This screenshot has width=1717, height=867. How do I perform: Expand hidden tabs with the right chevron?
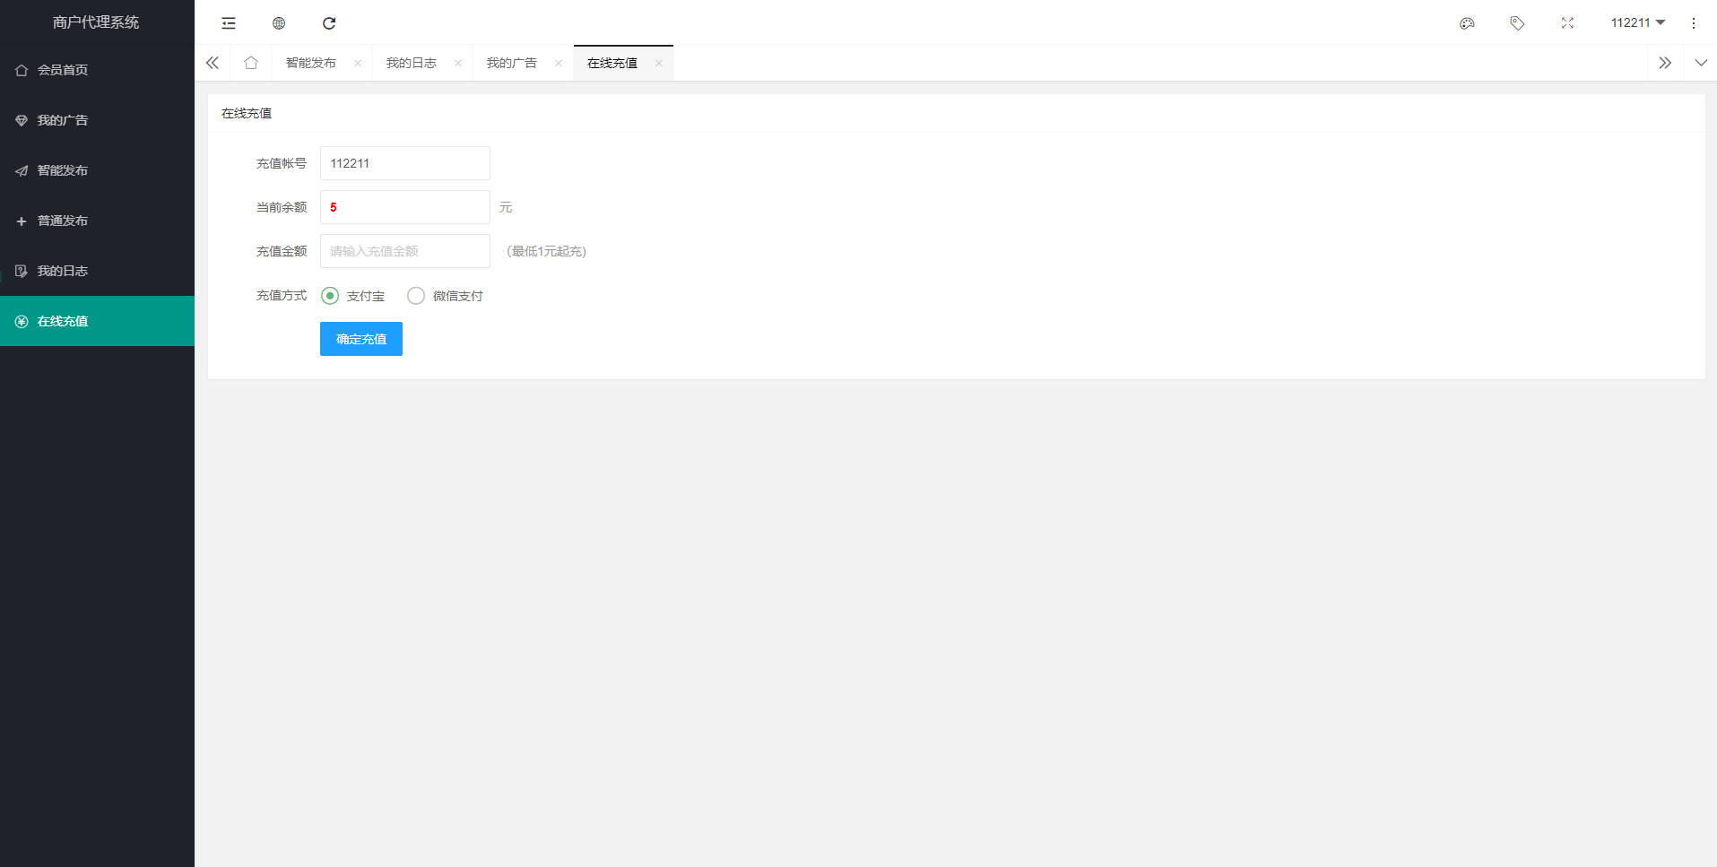pos(1665,63)
